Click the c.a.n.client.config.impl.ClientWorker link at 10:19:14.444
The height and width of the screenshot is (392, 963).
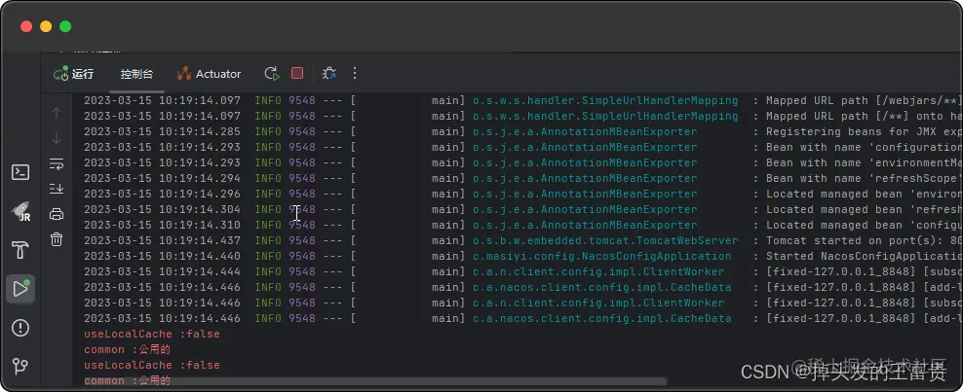[598, 272]
